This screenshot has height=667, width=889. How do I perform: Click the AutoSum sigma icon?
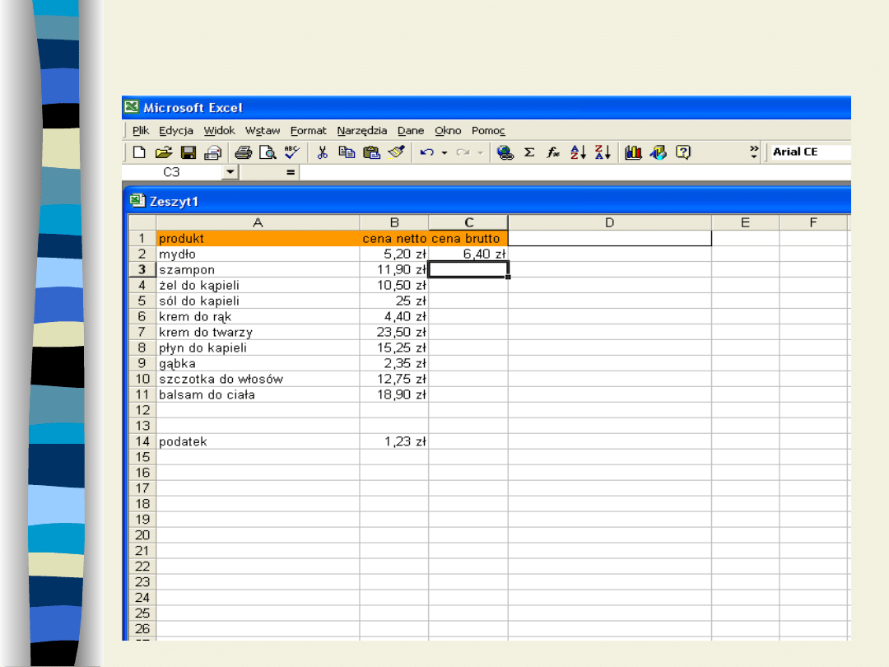pos(529,152)
